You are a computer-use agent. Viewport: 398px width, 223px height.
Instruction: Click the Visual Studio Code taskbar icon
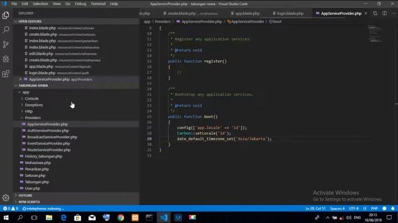click(x=164, y=217)
